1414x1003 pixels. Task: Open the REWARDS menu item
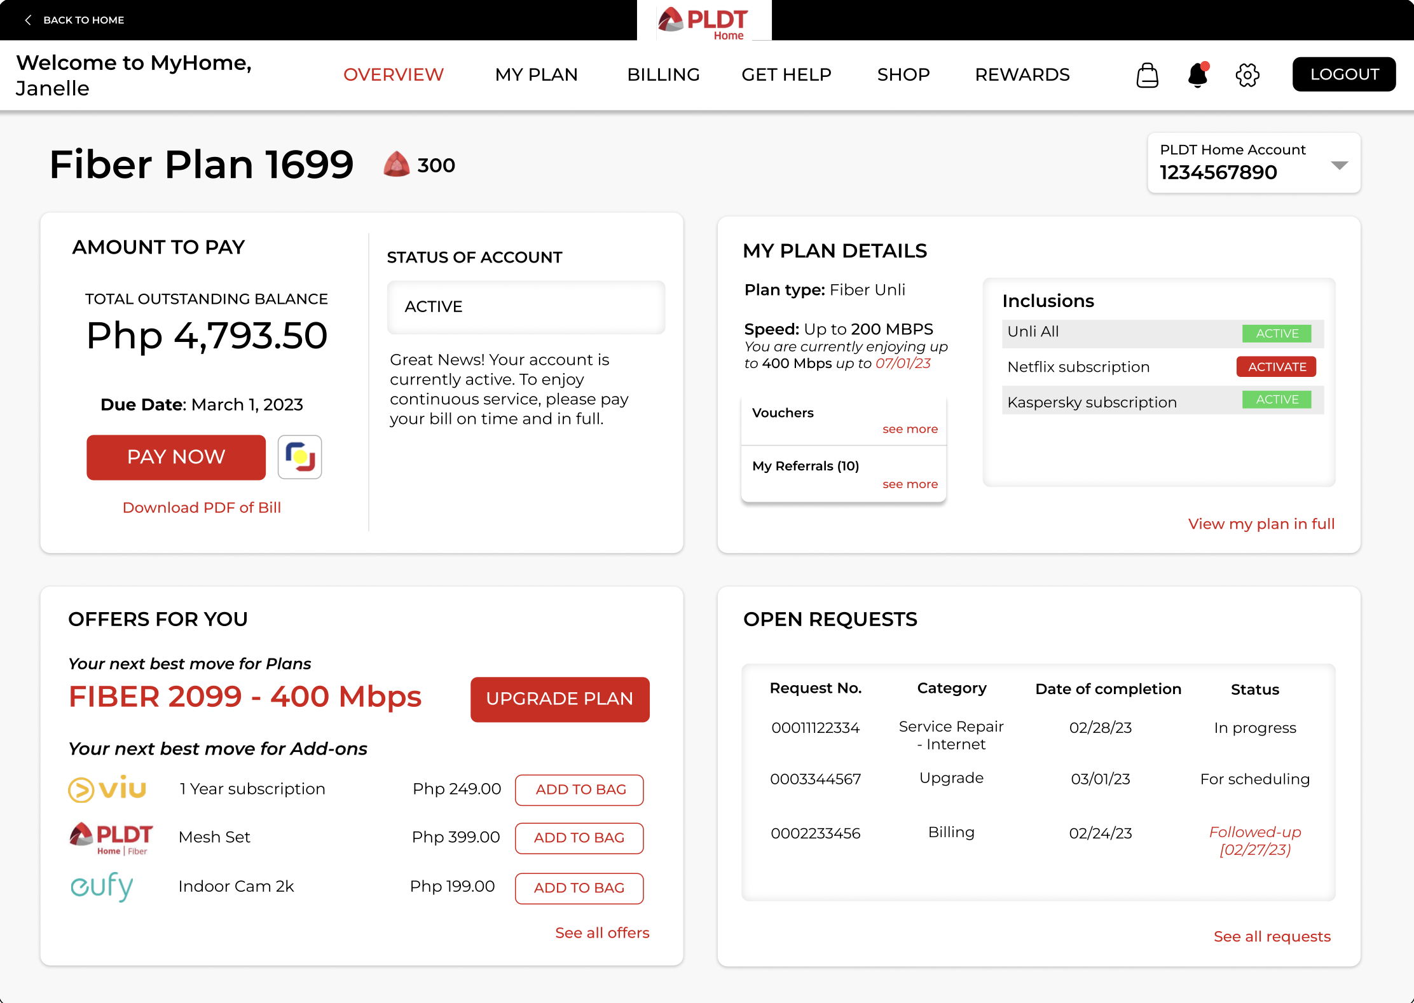(x=1022, y=75)
